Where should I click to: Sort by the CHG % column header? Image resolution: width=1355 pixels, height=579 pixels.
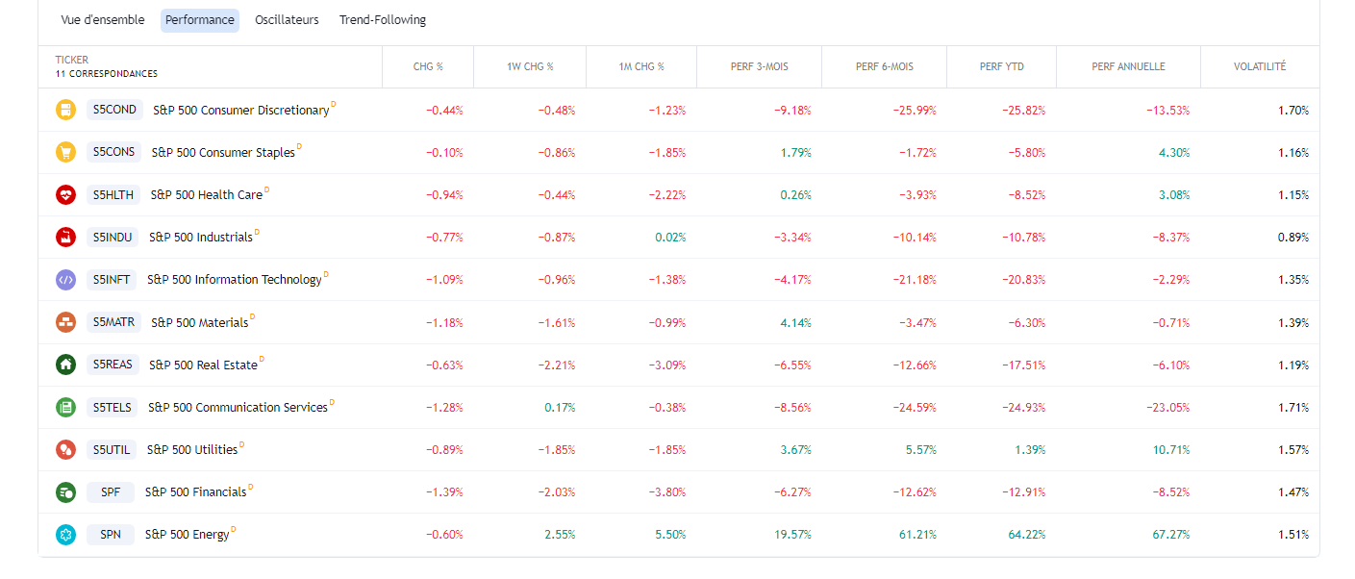coord(428,67)
